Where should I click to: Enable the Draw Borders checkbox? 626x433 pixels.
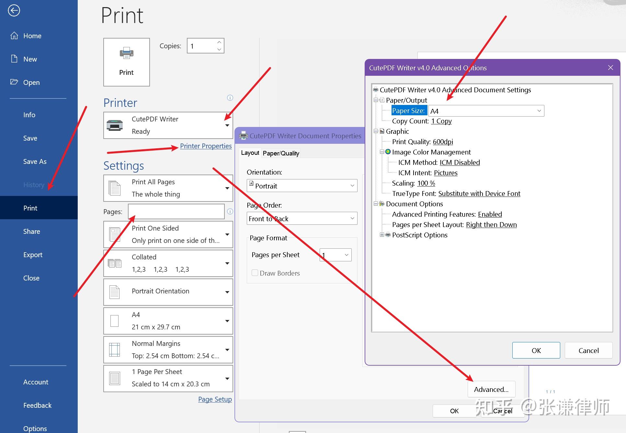pos(255,273)
